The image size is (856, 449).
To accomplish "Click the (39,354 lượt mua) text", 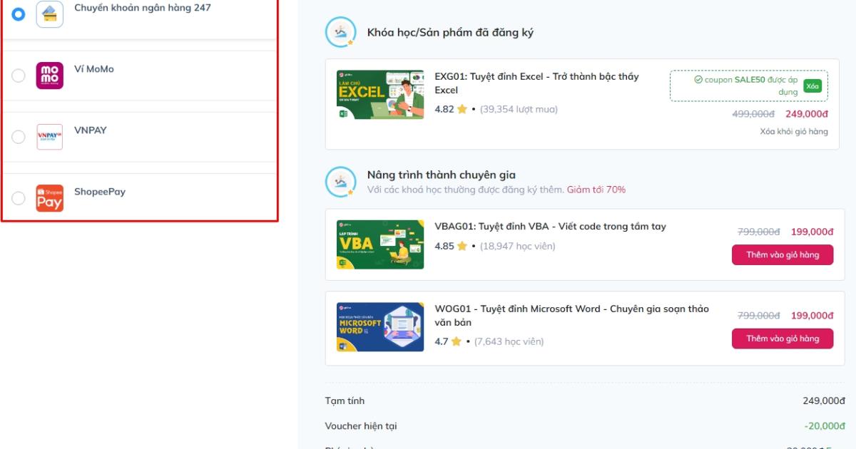I will (519, 109).
